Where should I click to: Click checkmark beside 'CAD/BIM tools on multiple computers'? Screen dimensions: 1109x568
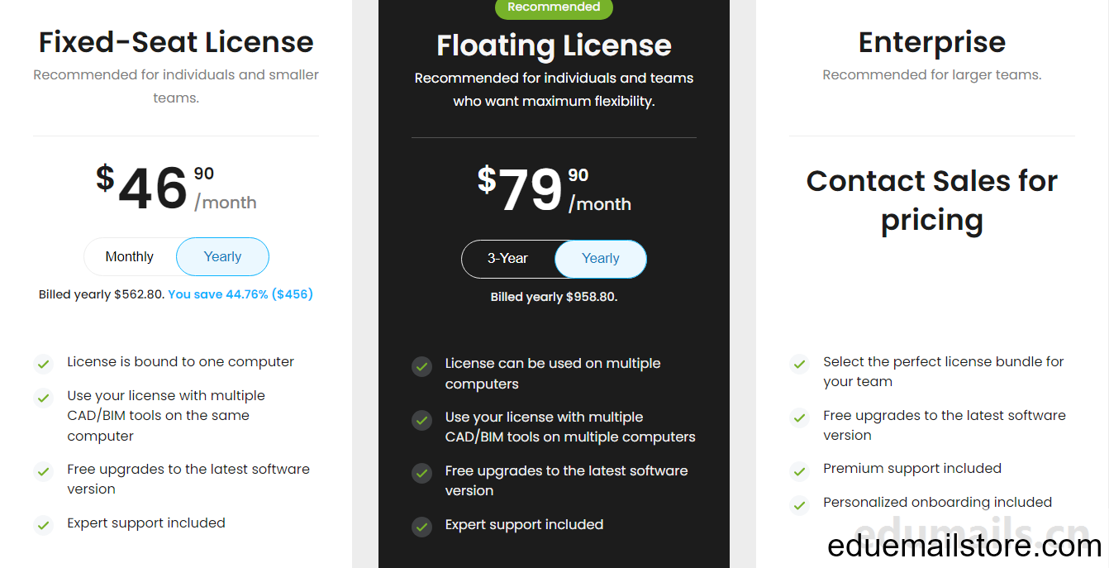tap(421, 419)
